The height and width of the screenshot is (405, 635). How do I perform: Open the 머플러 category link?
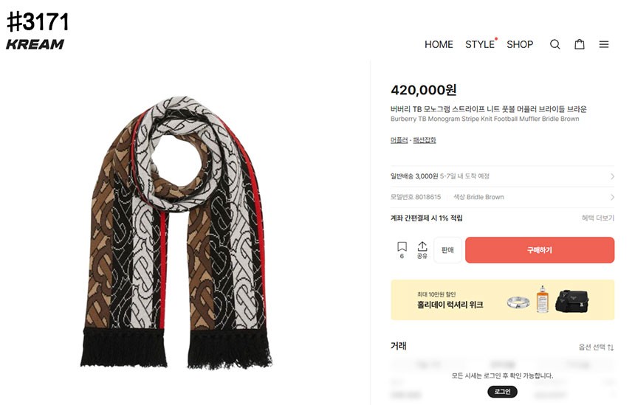(x=399, y=140)
